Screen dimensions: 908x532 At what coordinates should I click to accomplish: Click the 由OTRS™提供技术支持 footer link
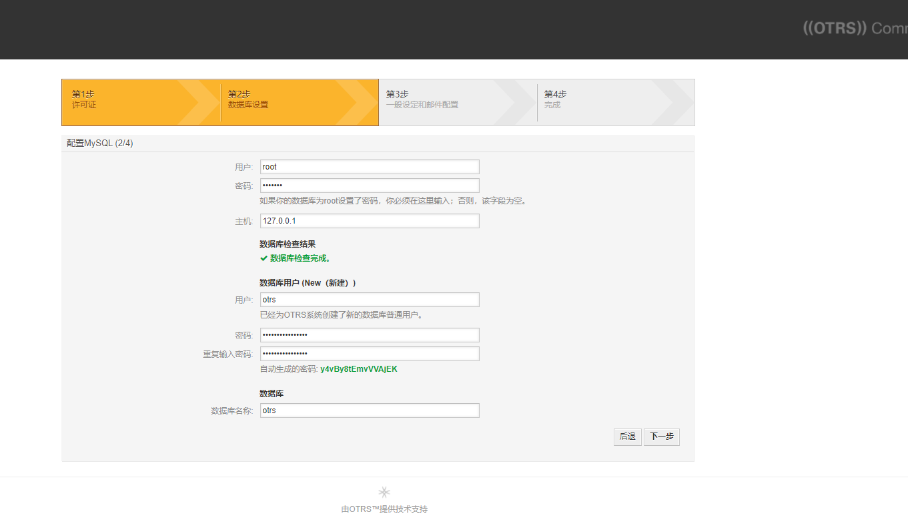384,509
